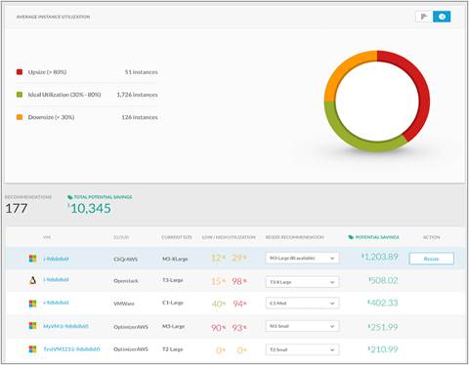Sort by Resize Recommendation column header
The image size is (469, 365).
pyautogui.click(x=295, y=237)
